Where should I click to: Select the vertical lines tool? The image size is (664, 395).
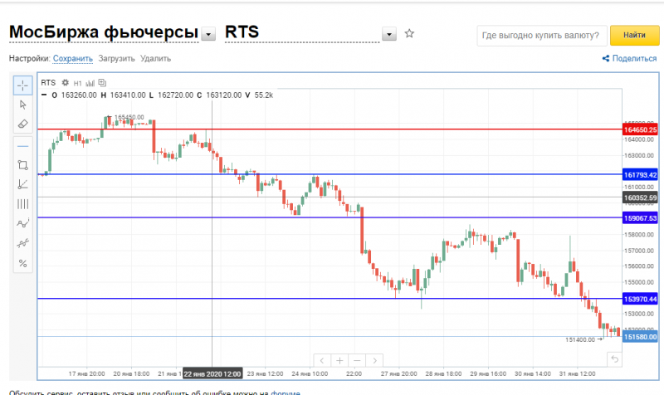(x=23, y=204)
